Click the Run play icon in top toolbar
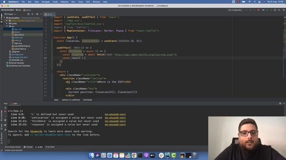This screenshot has width=286, height=160. tap(247, 10)
